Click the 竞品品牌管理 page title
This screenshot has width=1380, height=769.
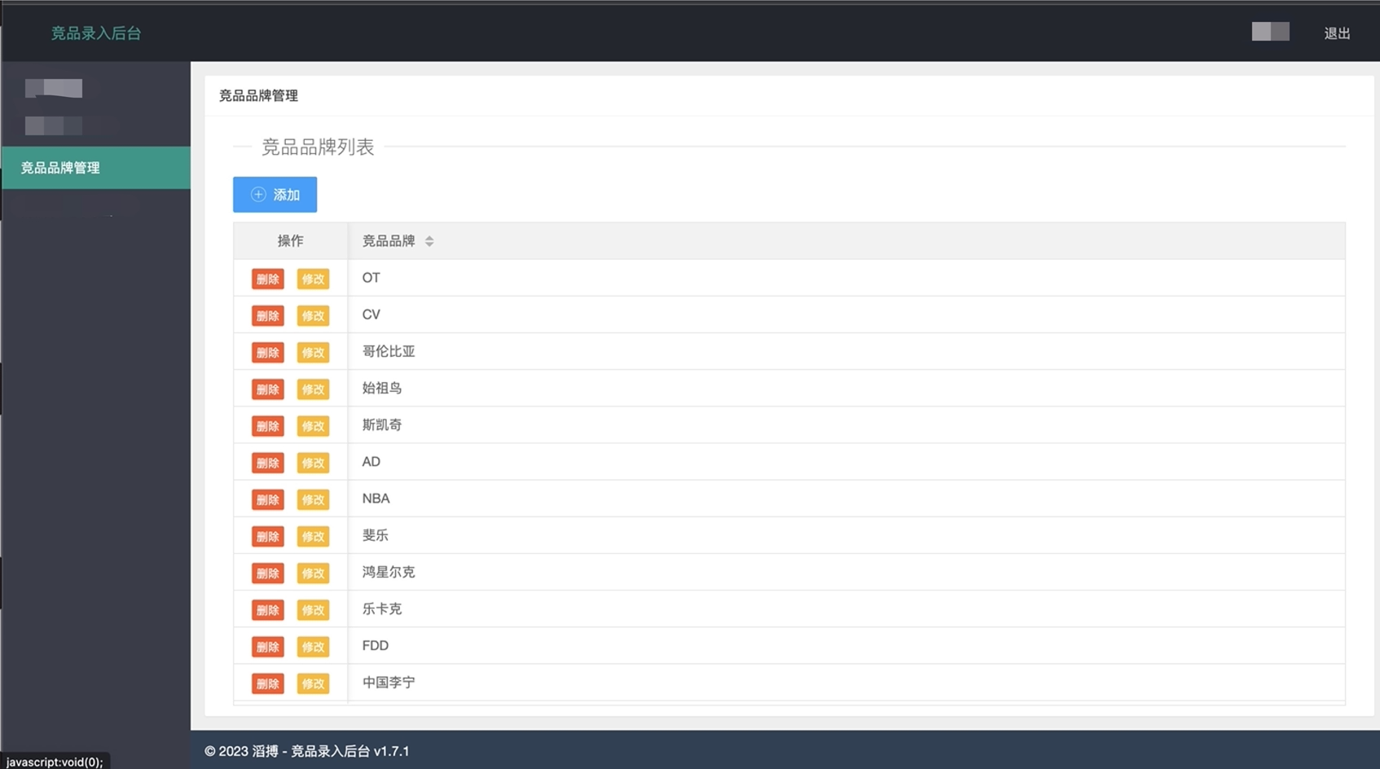pos(258,96)
